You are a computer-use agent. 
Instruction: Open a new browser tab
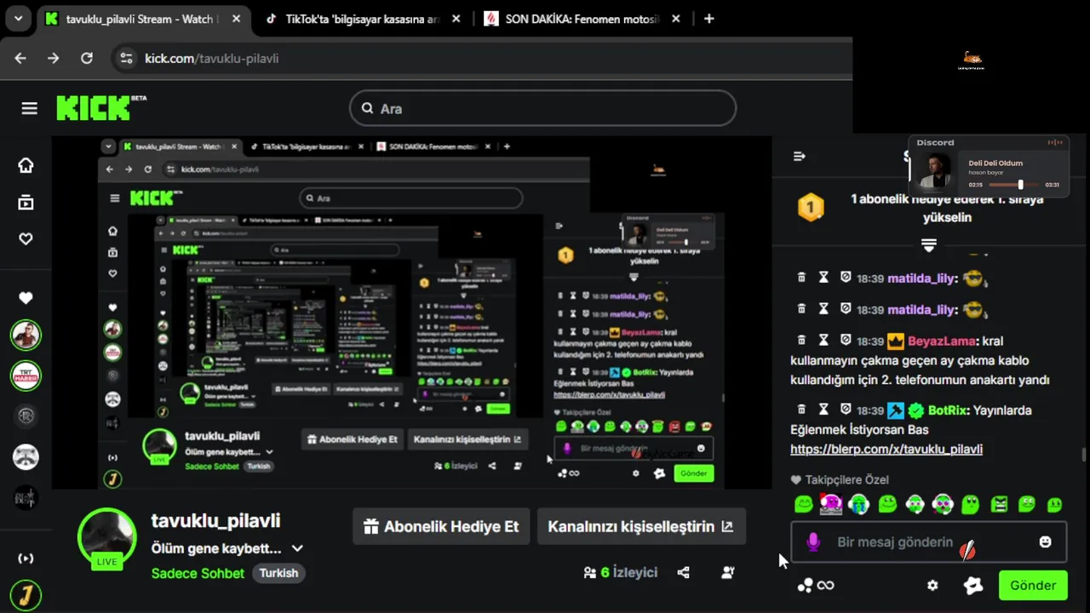tap(708, 19)
